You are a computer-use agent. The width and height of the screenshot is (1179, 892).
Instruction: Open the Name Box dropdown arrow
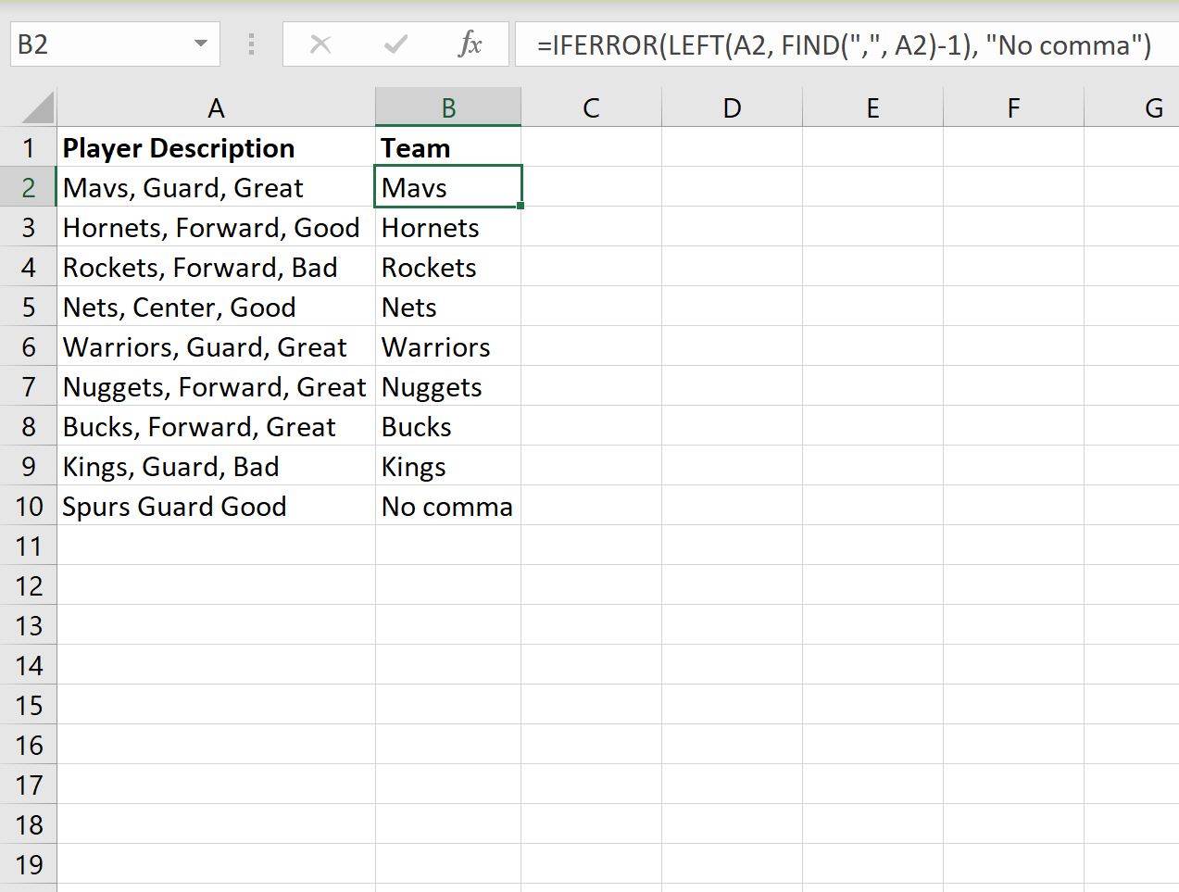click(200, 44)
